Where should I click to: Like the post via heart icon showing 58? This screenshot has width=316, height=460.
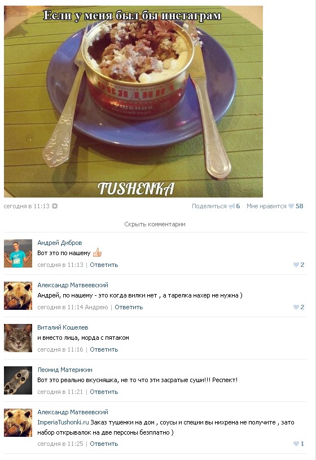pyautogui.click(x=291, y=206)
